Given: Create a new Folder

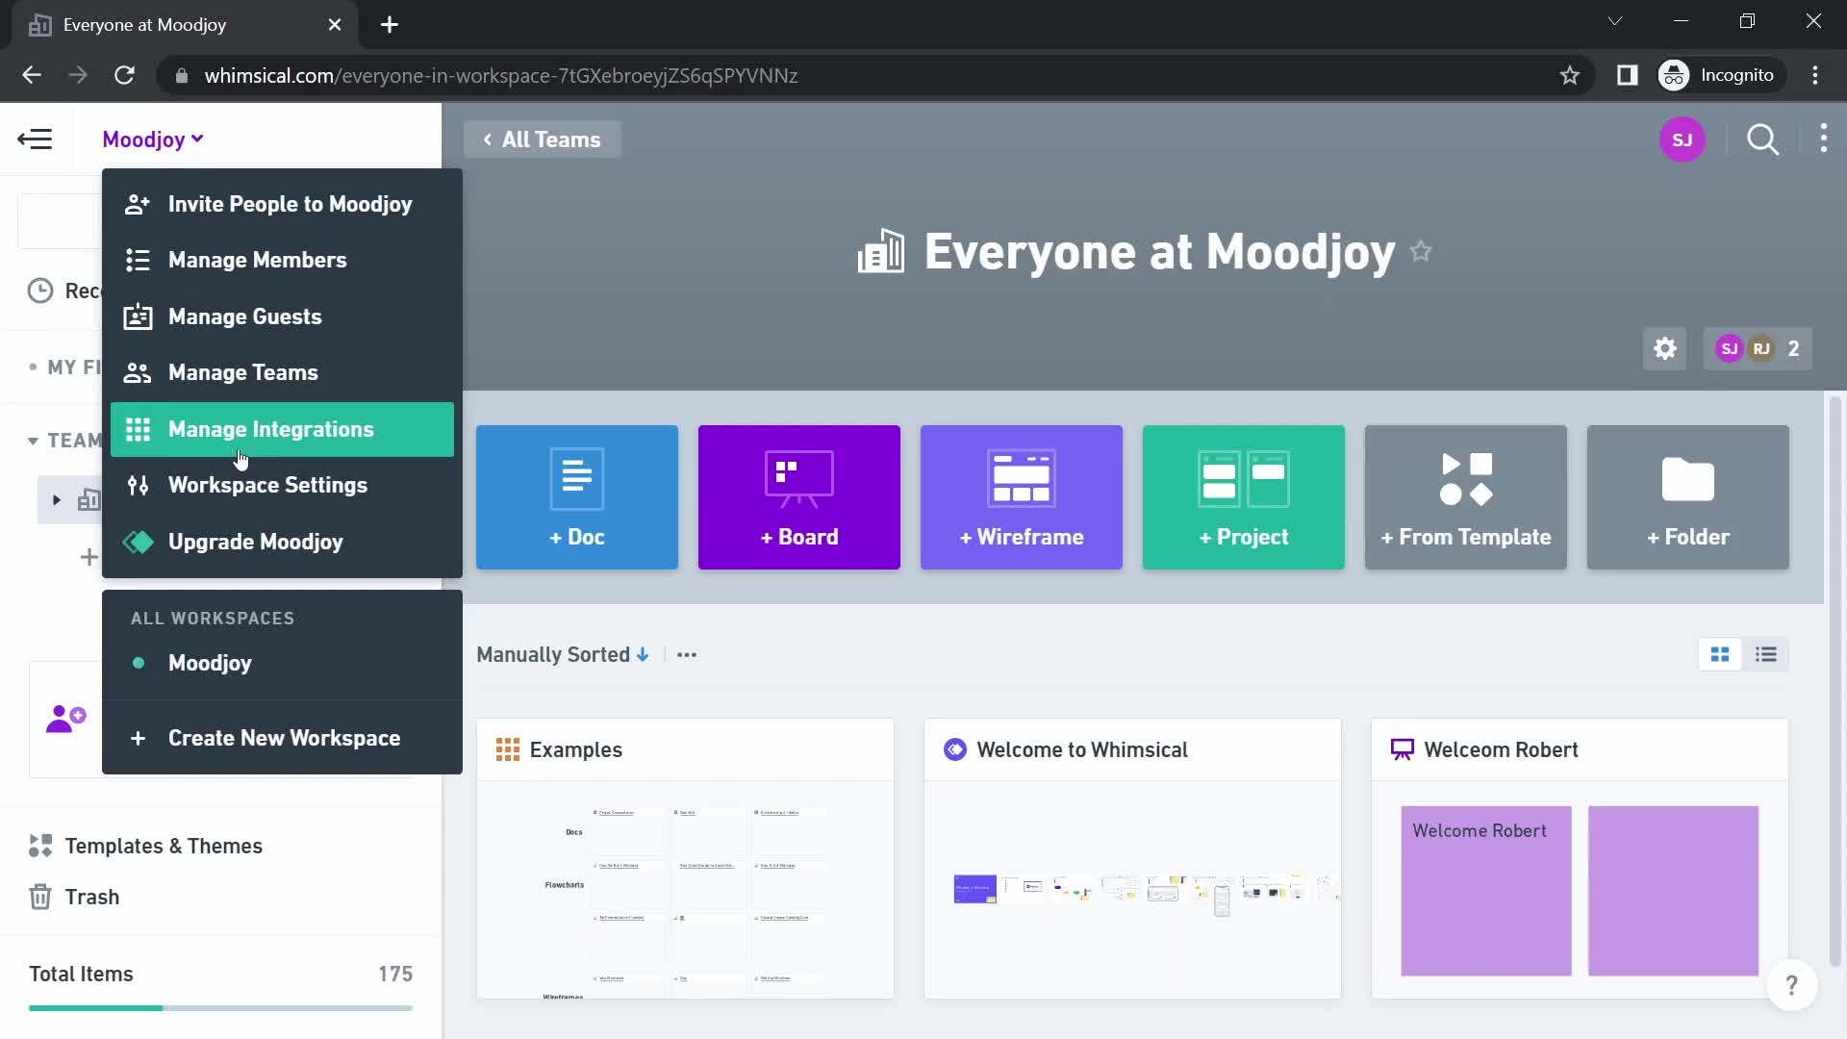Looking at the screenshot, I should coord(1688,497).
